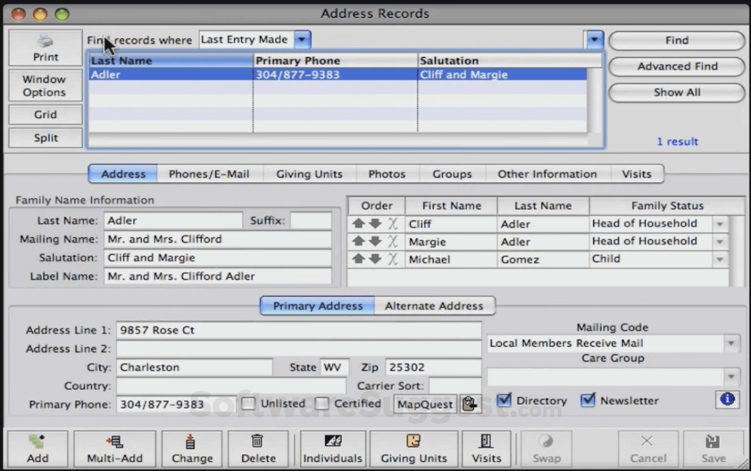This screenshot has height=471, width=751.
Task: Disable the Newsletter checkbox
Action: click(x=588, y=400)
